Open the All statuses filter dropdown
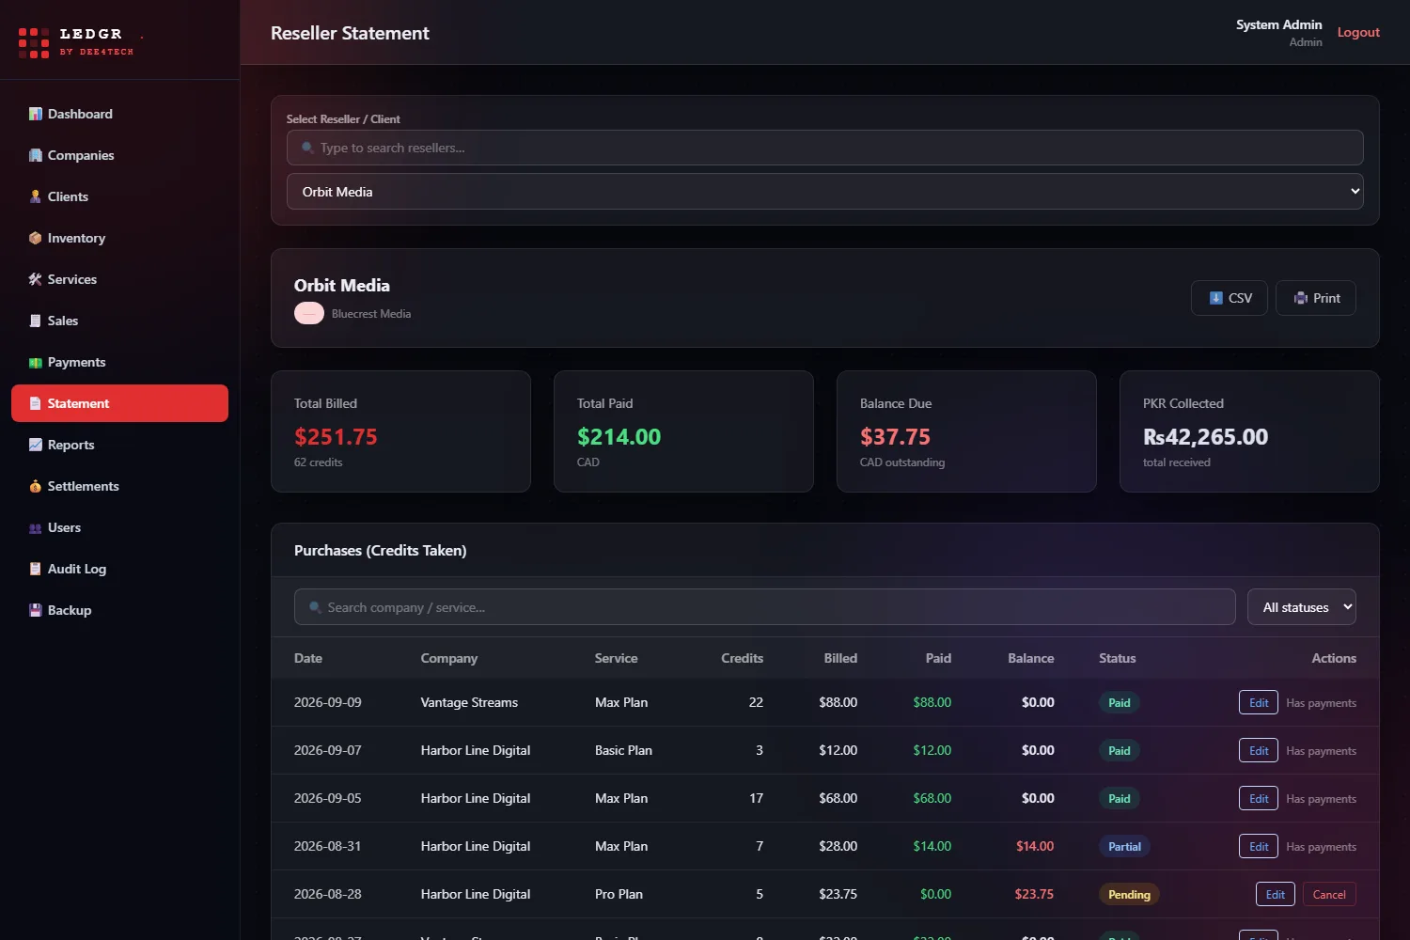The height and width of the screenshot is (940, 1410). (x=1302, y=607)
